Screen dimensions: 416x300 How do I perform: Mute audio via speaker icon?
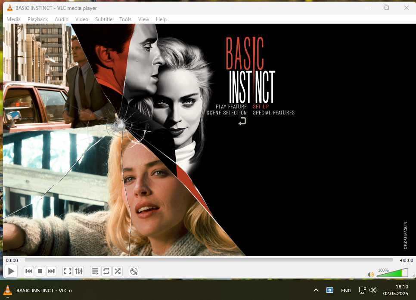click(371, 274)
